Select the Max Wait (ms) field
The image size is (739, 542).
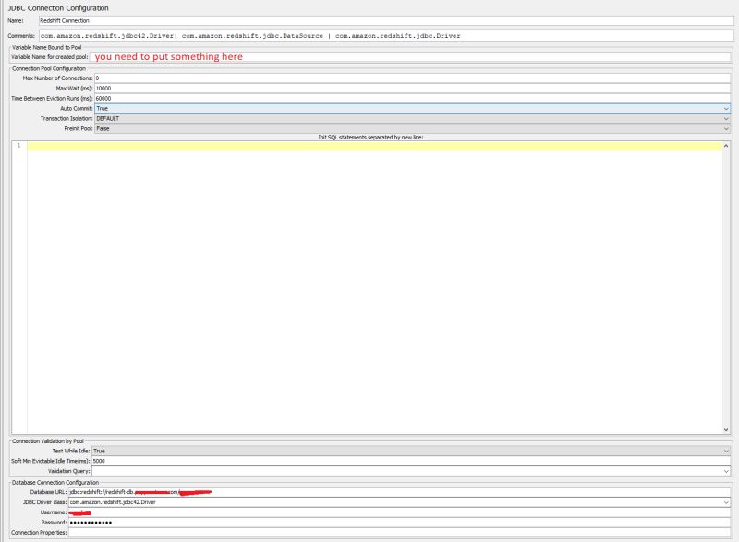click(x=277, y=90)
